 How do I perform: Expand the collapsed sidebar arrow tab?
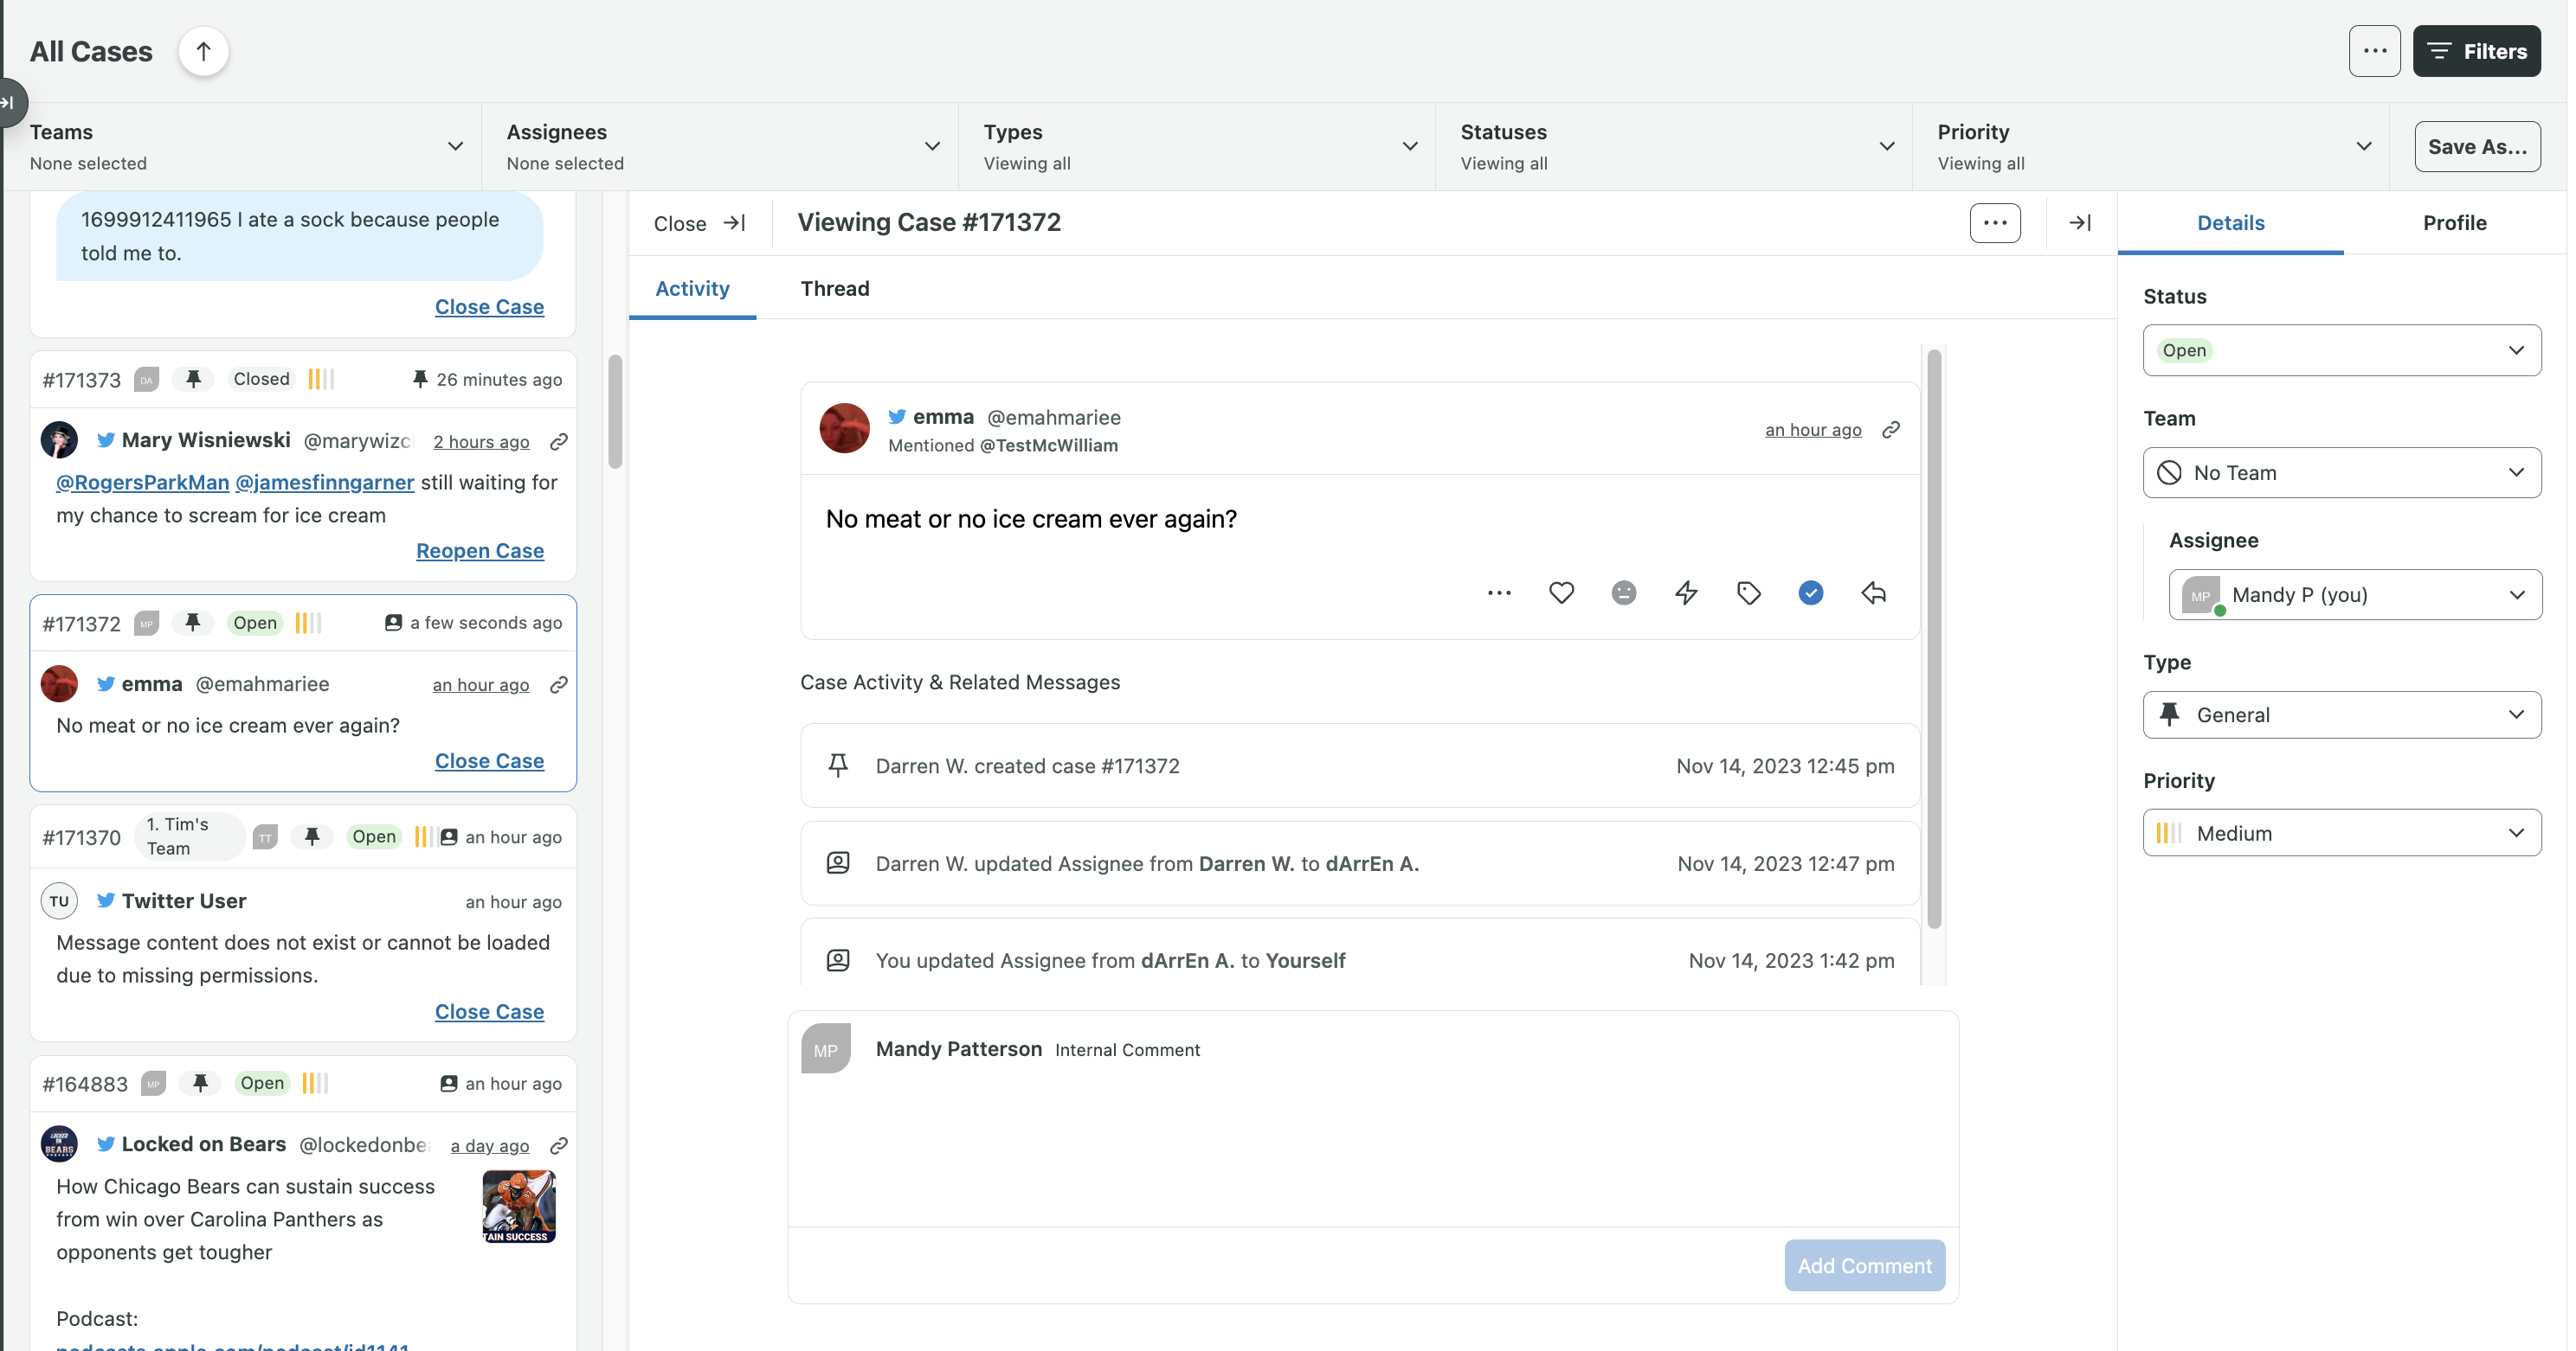click(x=9, y=103)
